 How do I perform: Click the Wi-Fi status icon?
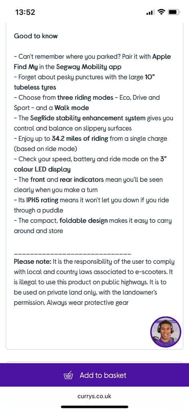point(162,12)
